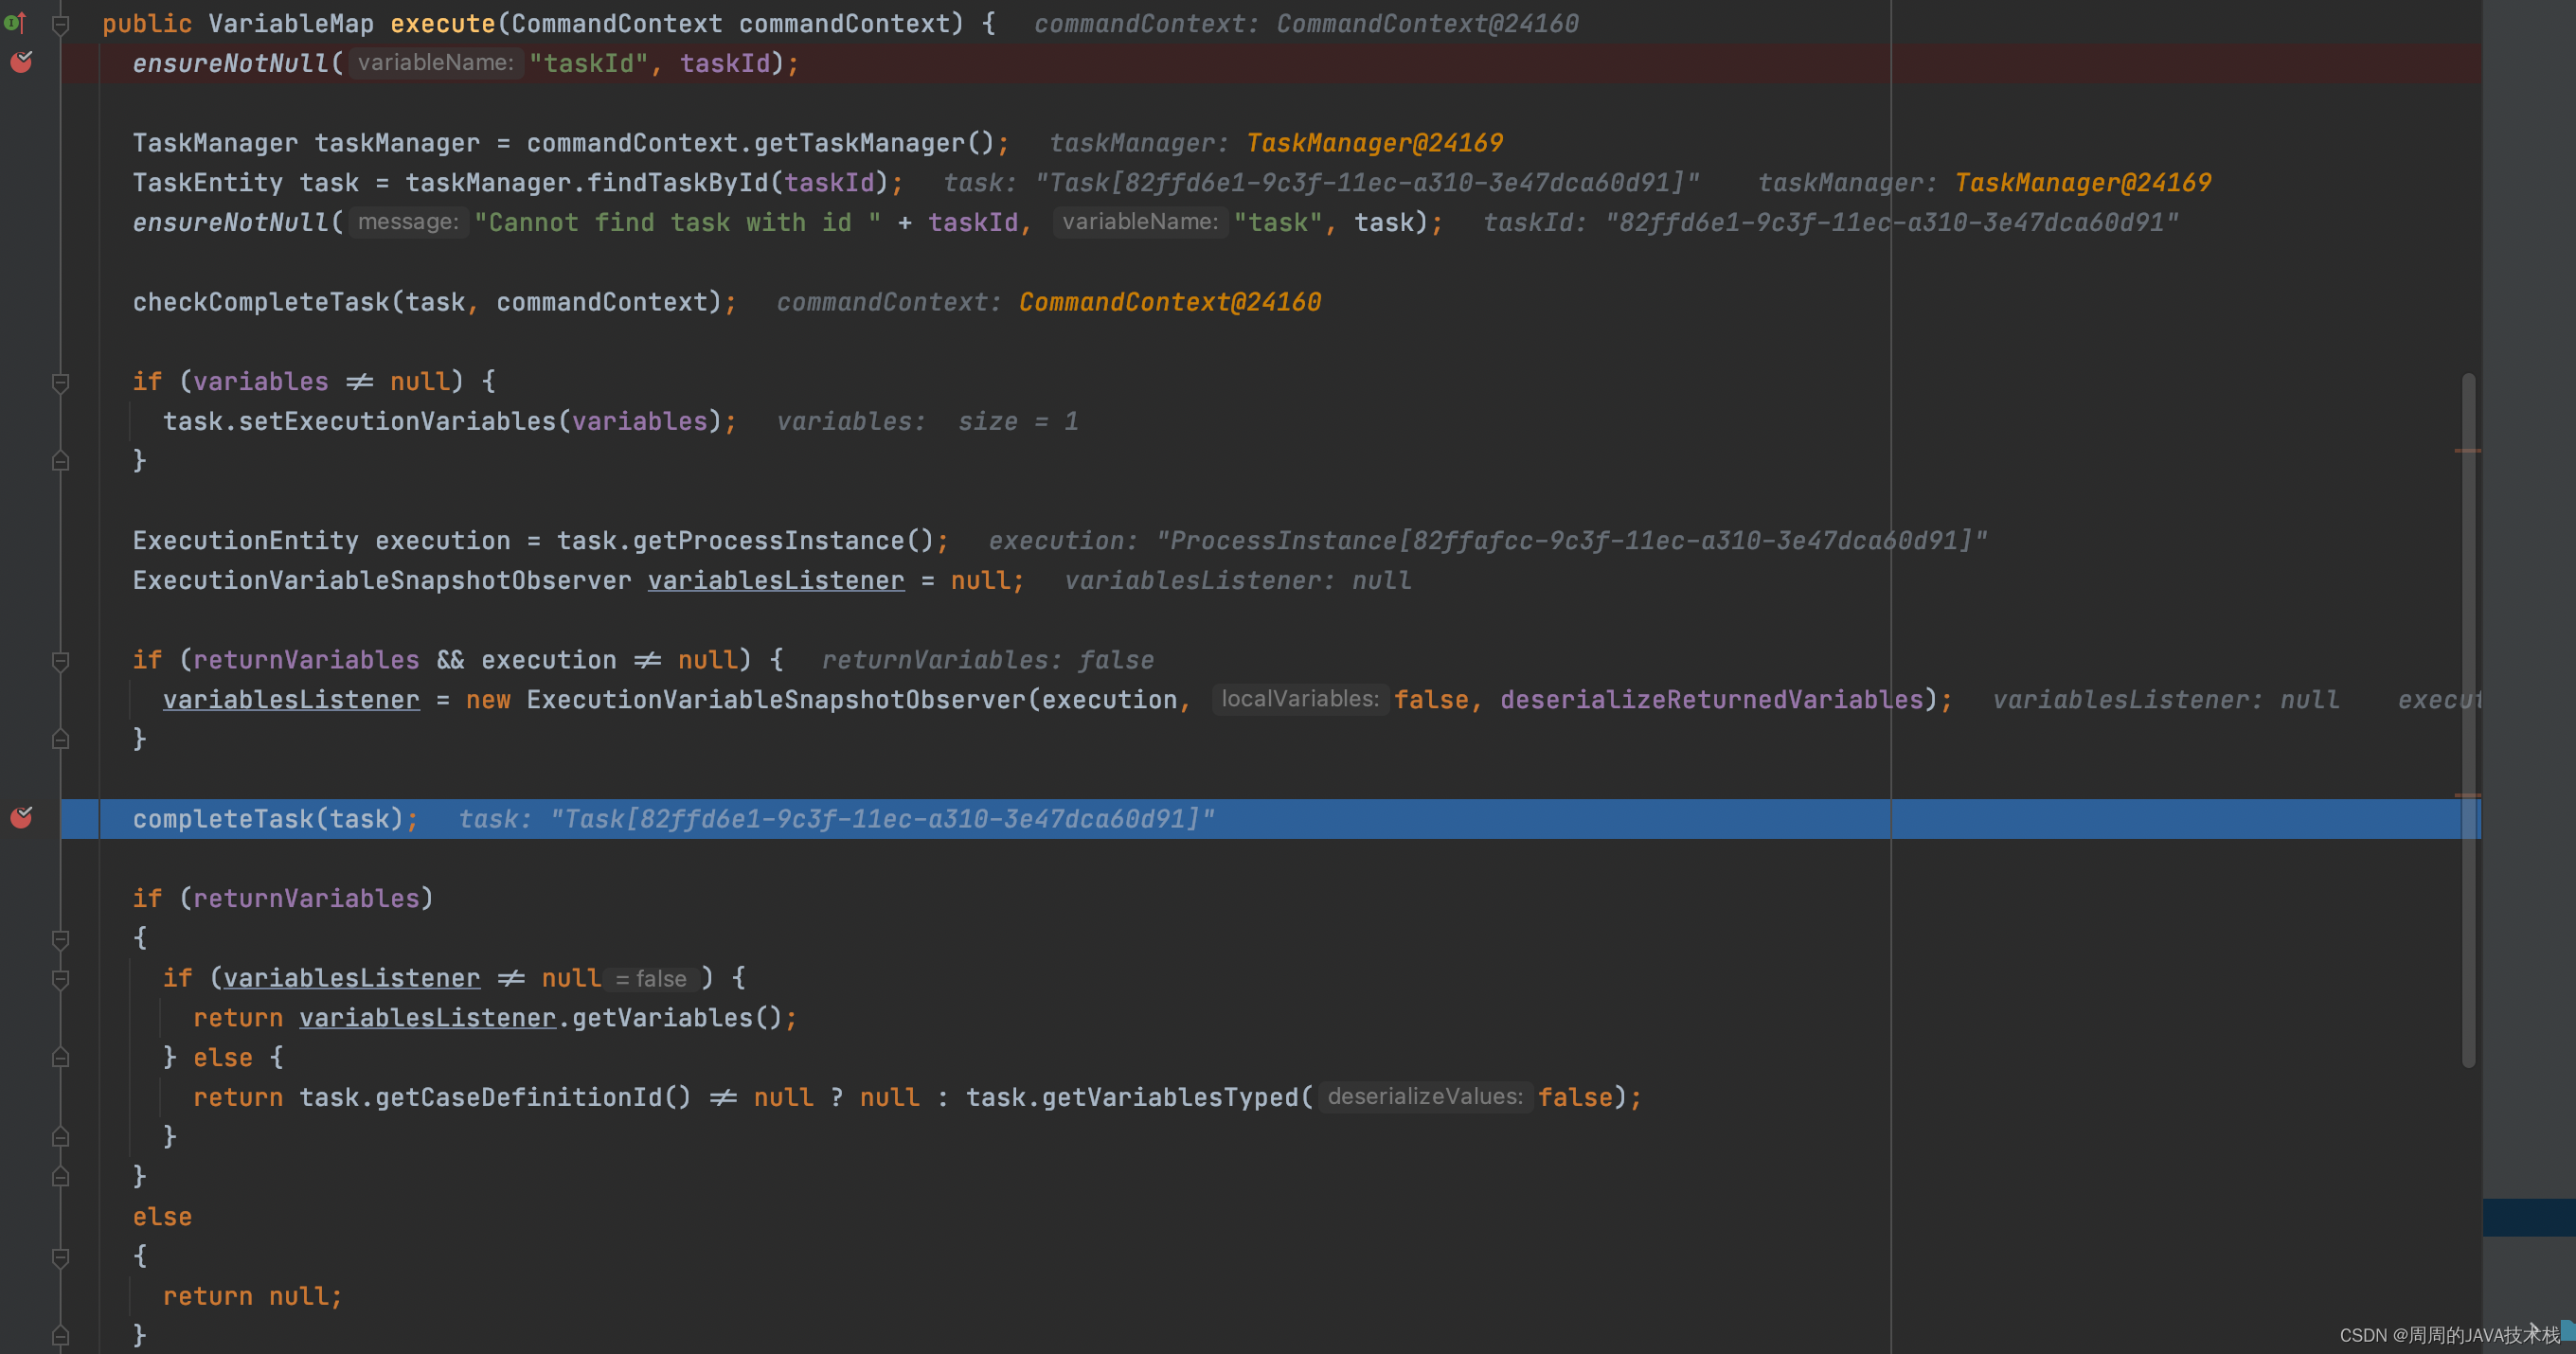Click the 'message:' parameter hint in ensureNotNull
2576x1354 pixels.
[x=408, y=222]
